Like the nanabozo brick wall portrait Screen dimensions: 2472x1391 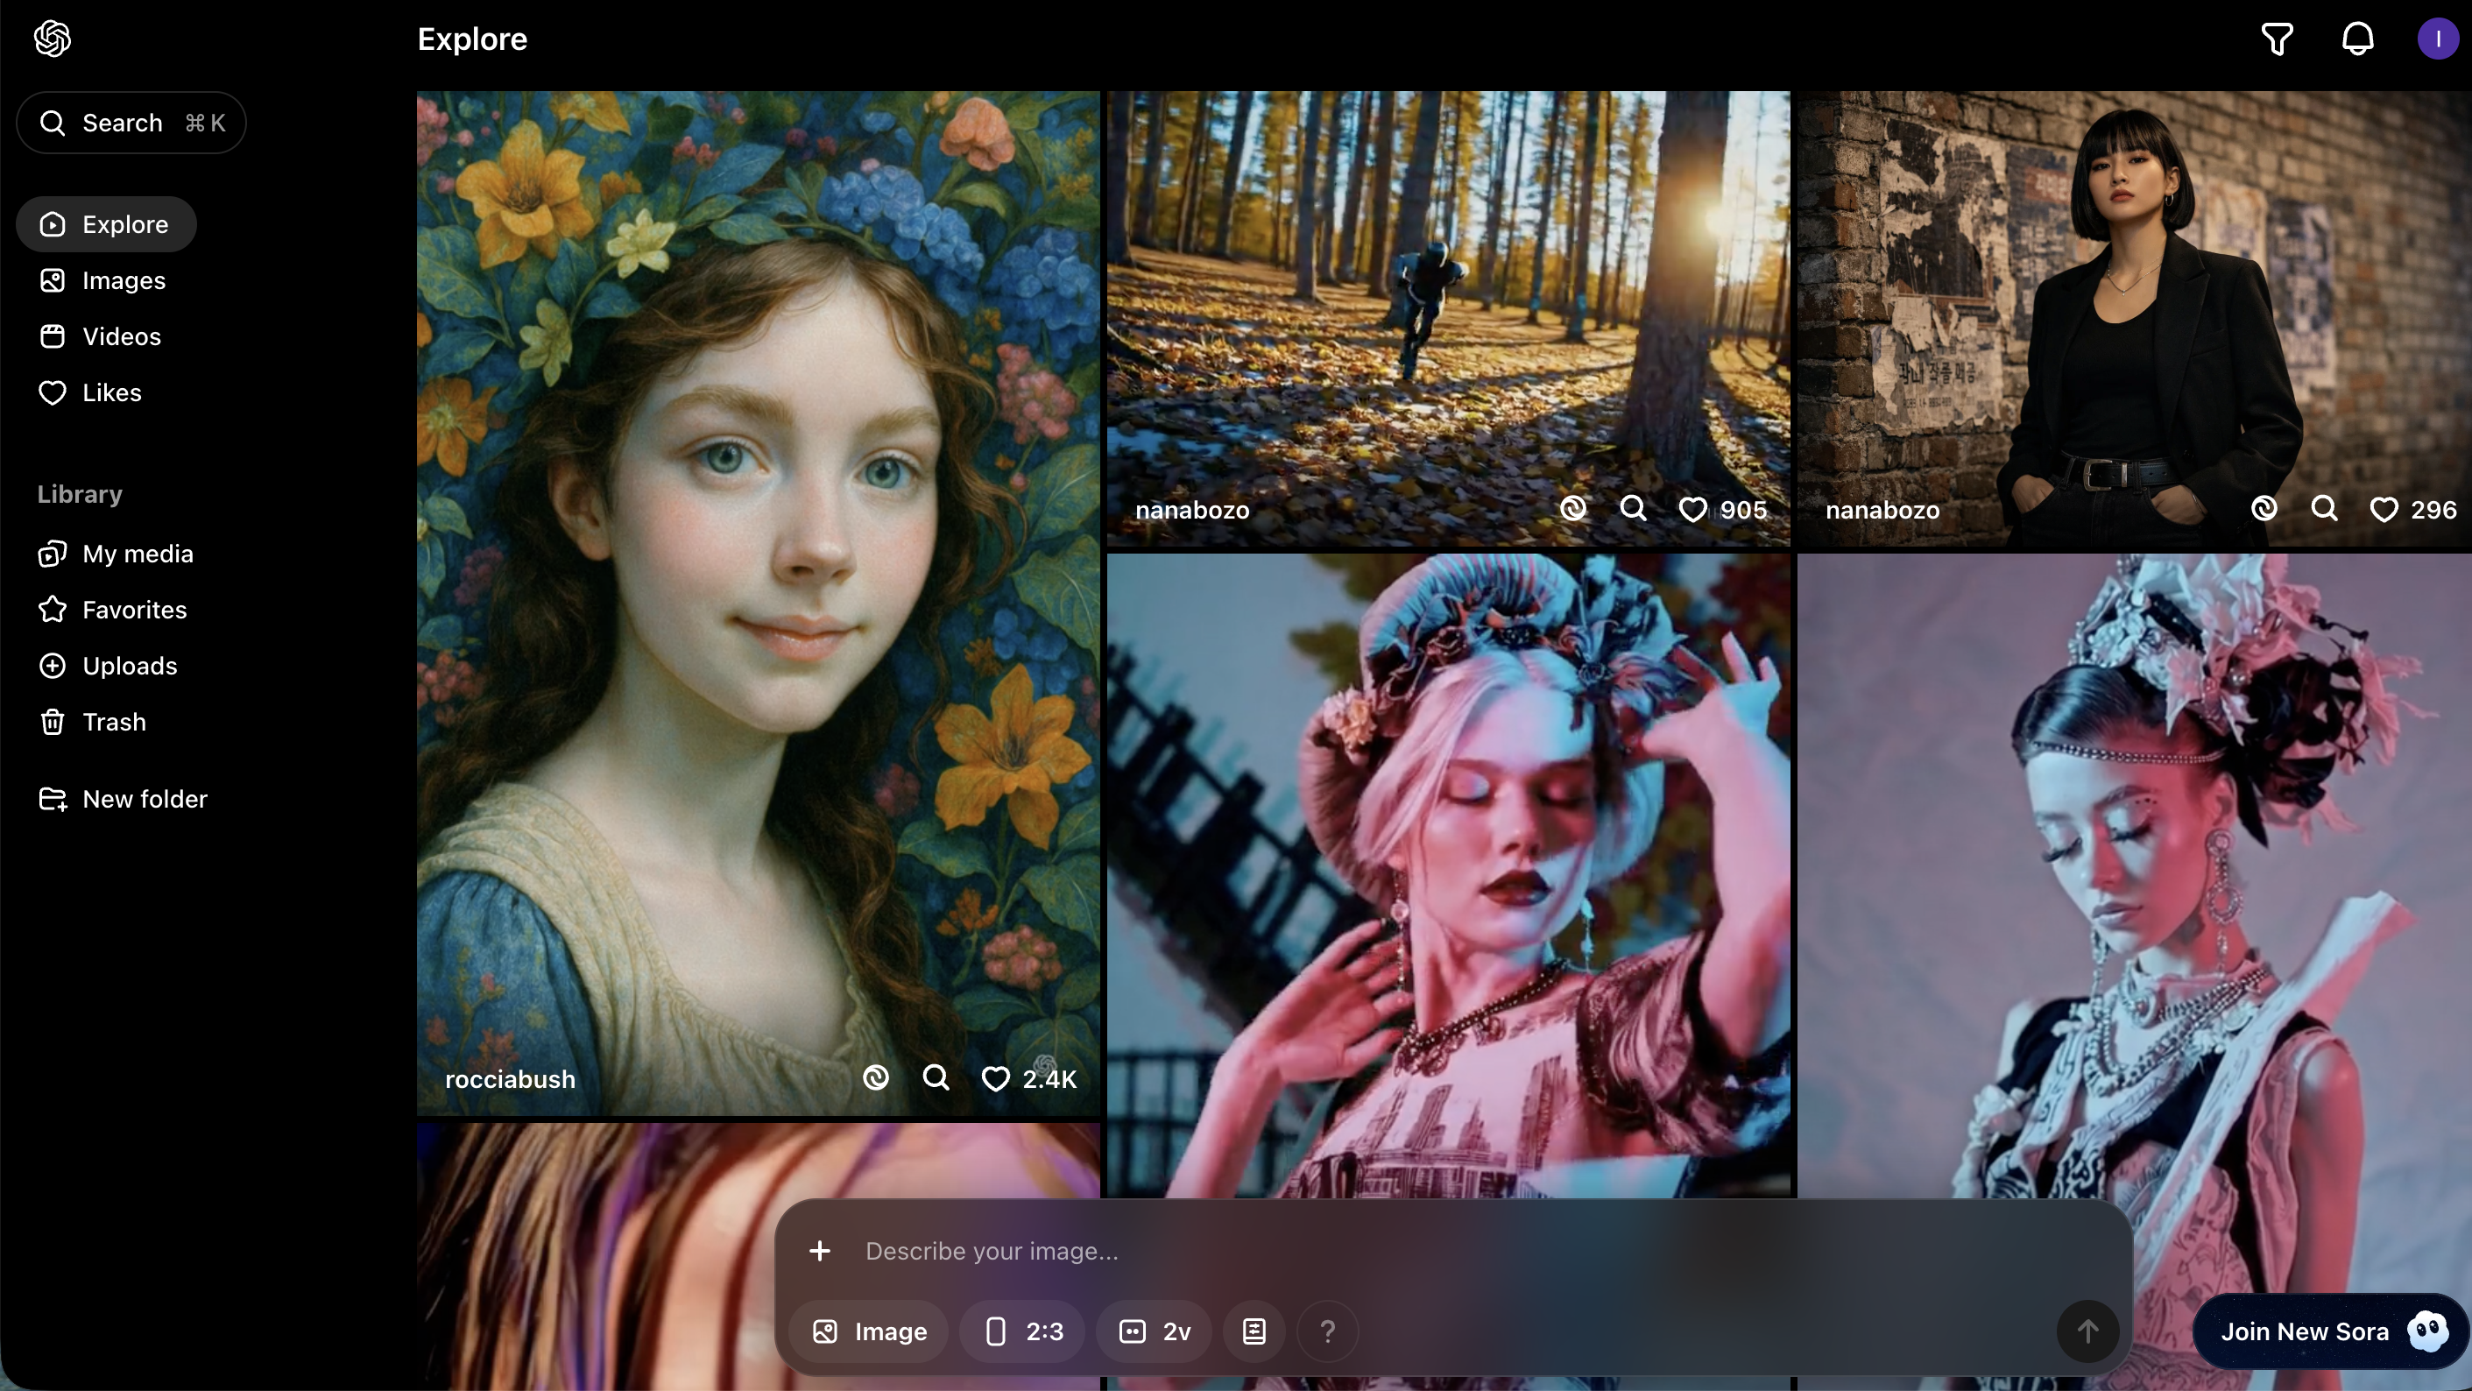point(2384,510)
